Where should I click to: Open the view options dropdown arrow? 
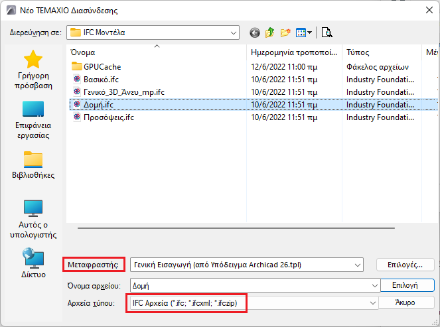tap(309, 33)
